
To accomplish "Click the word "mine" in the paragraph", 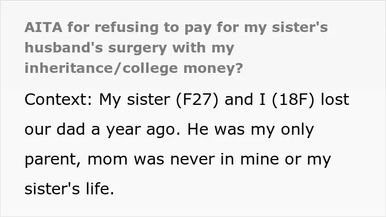I will (x=259, y=159).
